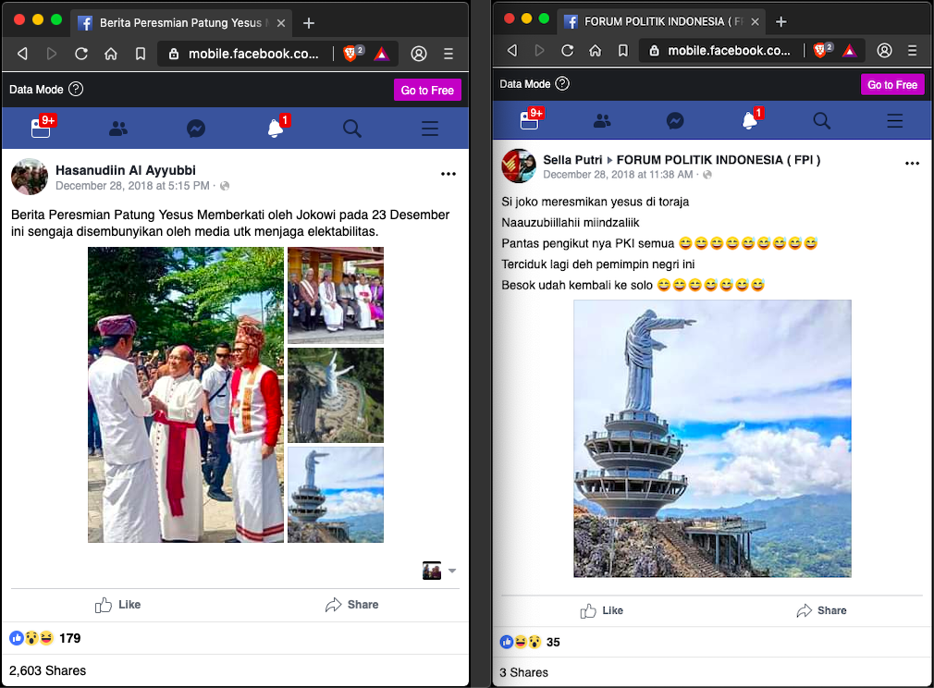Click search magnifier in right Facebook window
This screenshot has width=934, height=688.
(821, 120)
